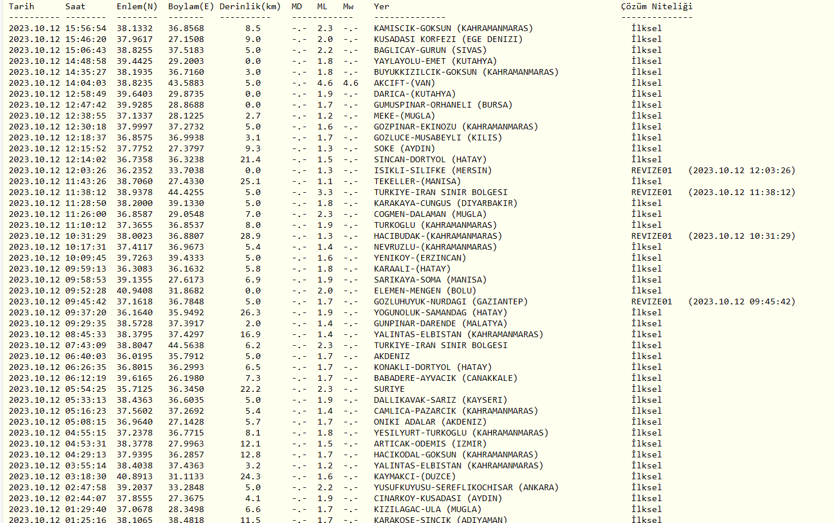834x523 pixels.
Task: Click the 'Saat' column header
Action: (75, 6)
